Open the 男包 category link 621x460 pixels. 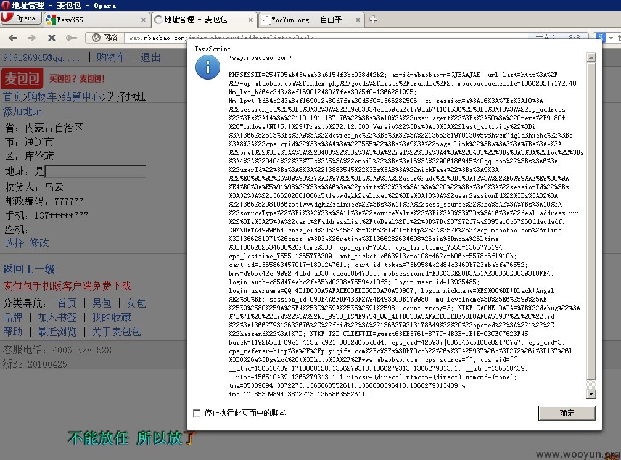(101, 303)
